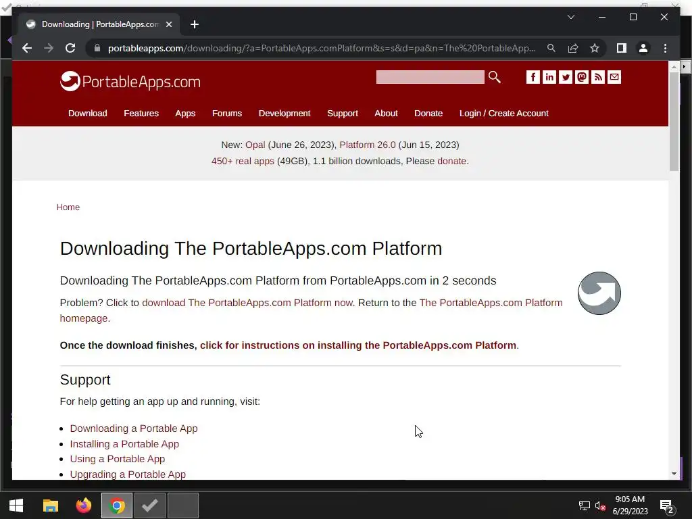
Task: Open the PortableApps Mastodon icon
Action: [x=582, y=77]
